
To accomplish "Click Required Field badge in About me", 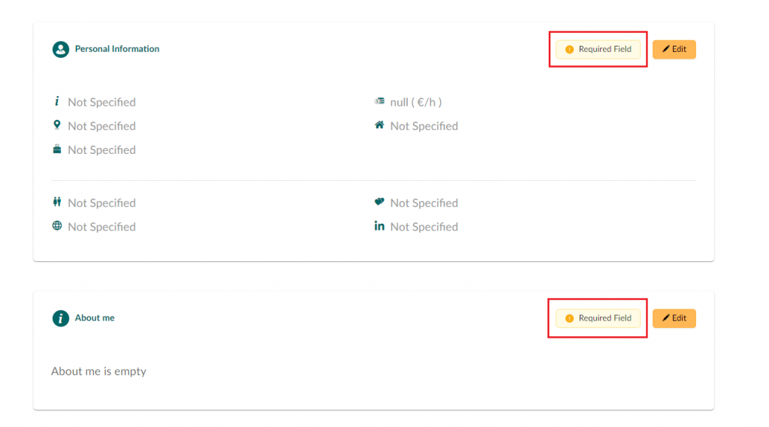I will [x=598, y=318].
